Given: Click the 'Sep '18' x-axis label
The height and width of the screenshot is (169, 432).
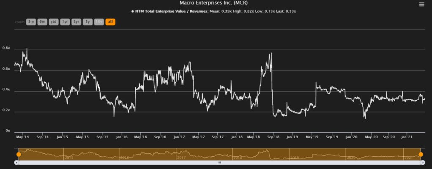Looking at the screenshot, I should point(273,137).
